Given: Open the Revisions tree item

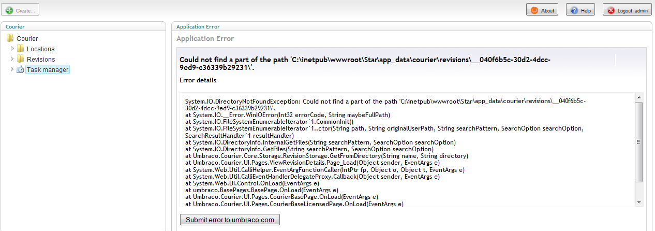Looking at the screenshot, I should tap(41, 59).
